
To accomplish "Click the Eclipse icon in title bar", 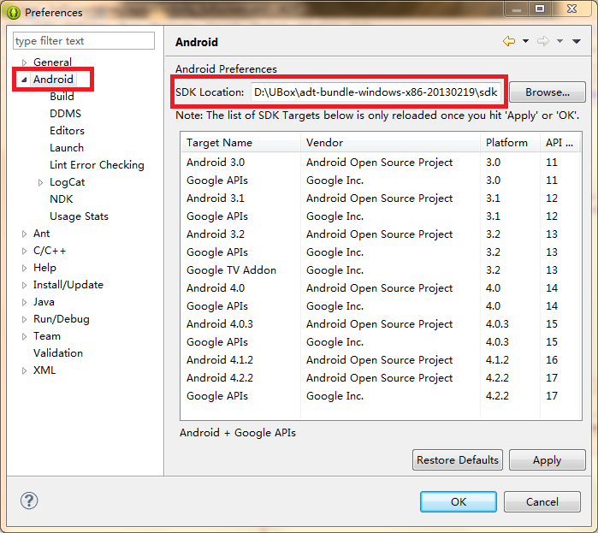I will click(x=14, y=13).
